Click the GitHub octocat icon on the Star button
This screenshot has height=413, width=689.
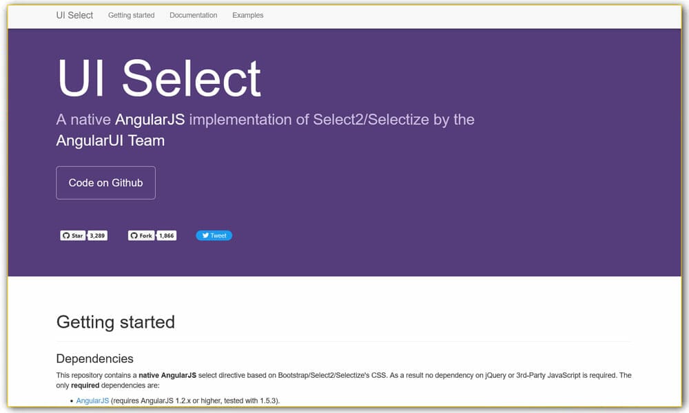pos(65,235)
